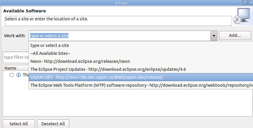Click the blue info icon in the list

19,75
